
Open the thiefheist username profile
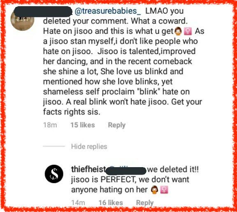point(88,169)
